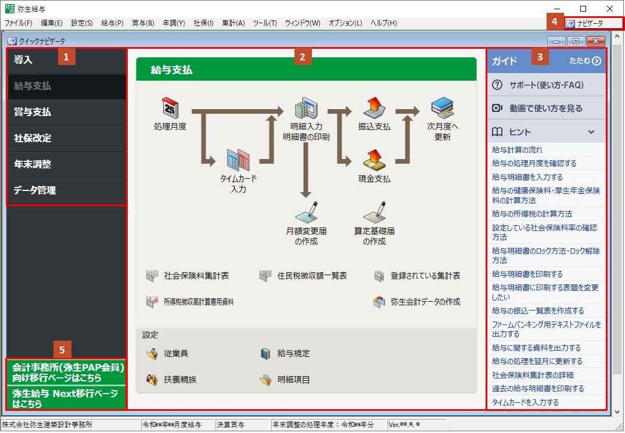Select the 導入 sidebar tab
This screenshot has height=433, width=625.
coord(67,60)
